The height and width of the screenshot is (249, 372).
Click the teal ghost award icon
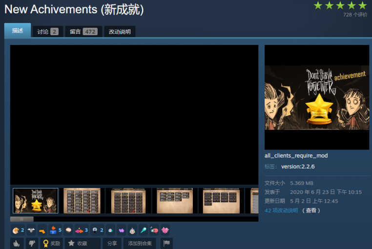[x=110, y=230]
